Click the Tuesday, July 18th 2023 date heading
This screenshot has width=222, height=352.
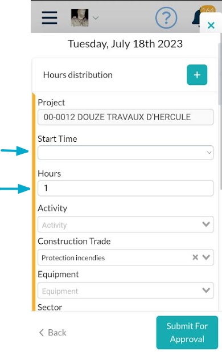coord(125,44)
